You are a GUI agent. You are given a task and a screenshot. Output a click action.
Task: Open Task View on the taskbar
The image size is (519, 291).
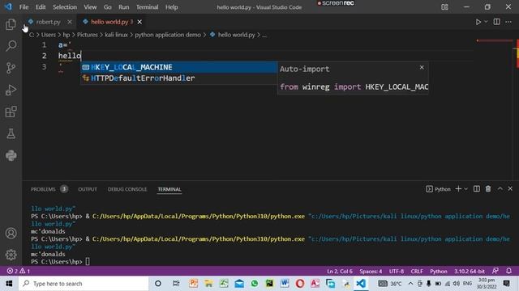point(176,284)
